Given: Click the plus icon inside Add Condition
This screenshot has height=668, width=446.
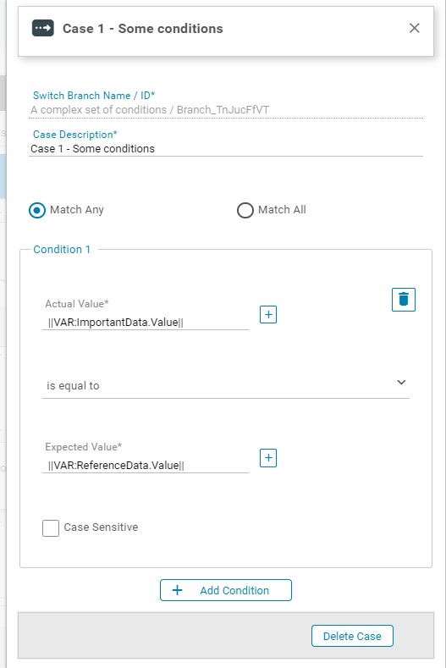Looking at the screenshot, I should click(x=177, y=590).
